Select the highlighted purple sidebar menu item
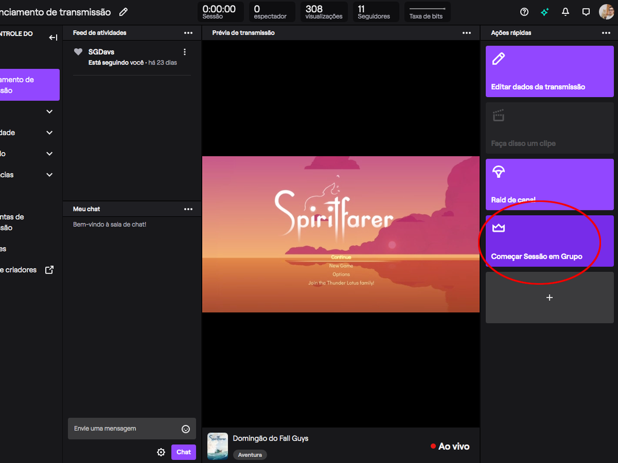The width and height of the screenshot is (618, 463). 29,85
